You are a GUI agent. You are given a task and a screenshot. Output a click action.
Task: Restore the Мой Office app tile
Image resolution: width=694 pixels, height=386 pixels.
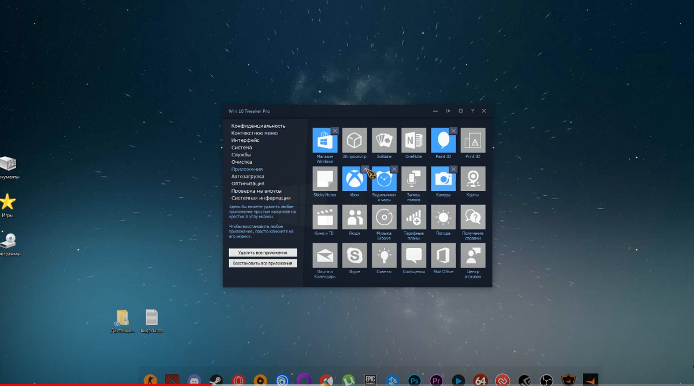(443, 255)
